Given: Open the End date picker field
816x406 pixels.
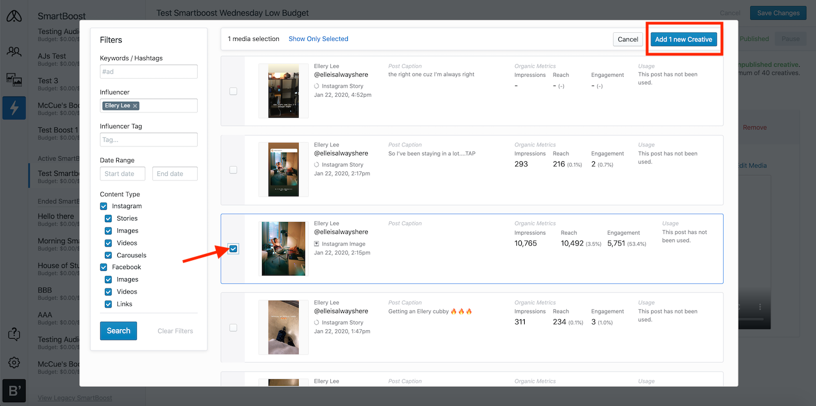Looking at the screenshot, I should [175, 174].
